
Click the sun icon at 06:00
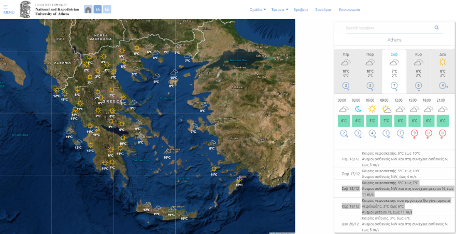(x=372, y=109)
